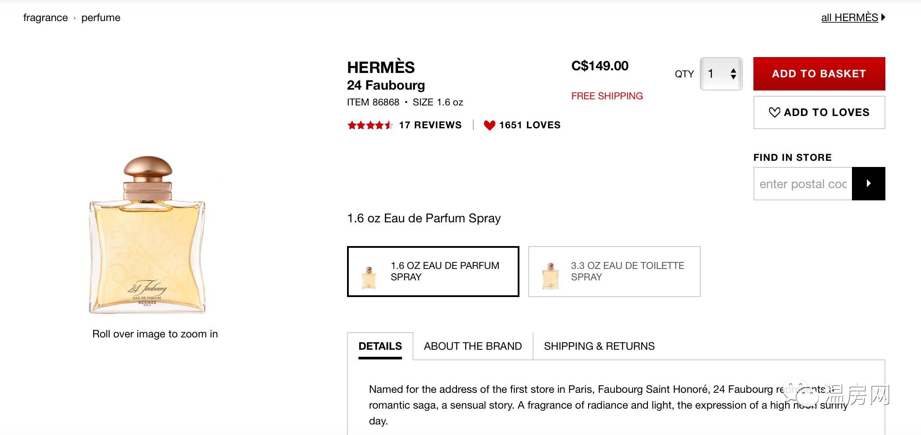Image resolution: width=921 pixels, height=435 pixels.
Task: Go to the fragrance breadcrumb
Action: tap(45, 18)
